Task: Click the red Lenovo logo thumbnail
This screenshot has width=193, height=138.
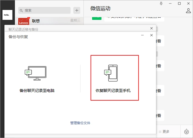Action: pyautogui.click(x=24, y=21)
